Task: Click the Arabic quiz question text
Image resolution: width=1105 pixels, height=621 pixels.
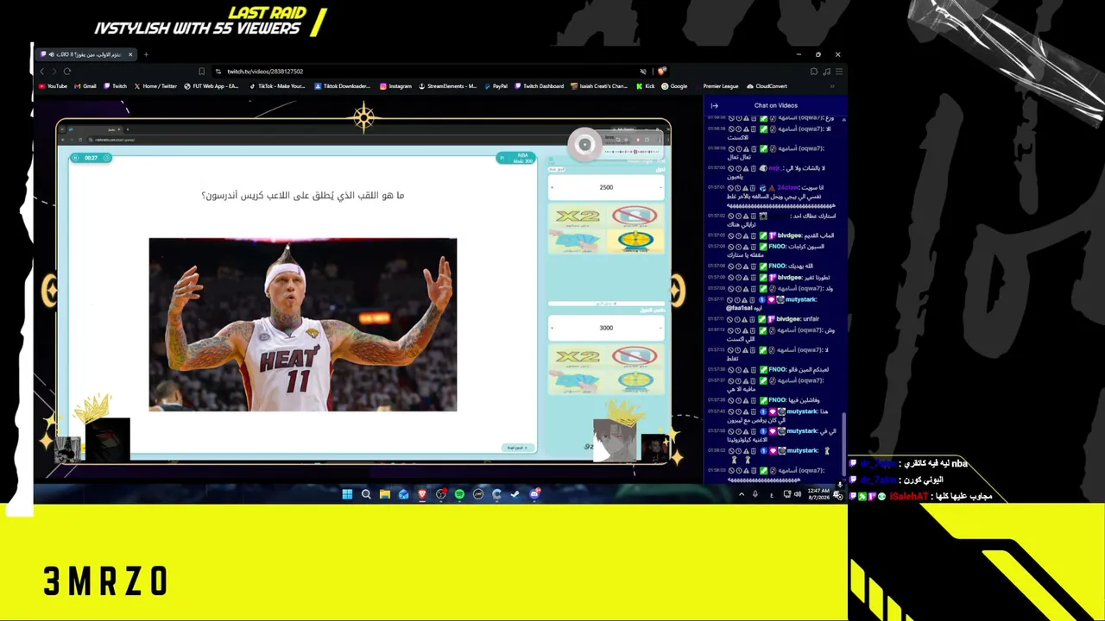Action: coord(303,196)
